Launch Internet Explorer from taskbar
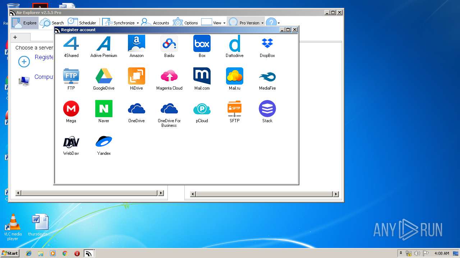 point(29,253)
